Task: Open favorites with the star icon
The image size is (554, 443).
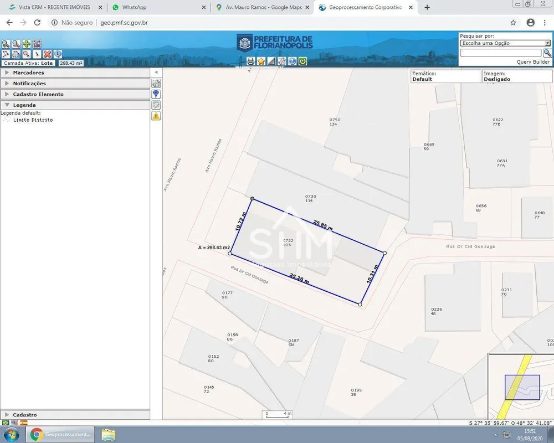Action: [261, 61]
